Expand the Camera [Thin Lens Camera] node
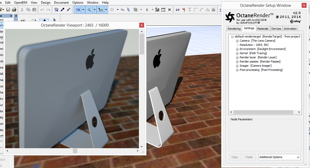 [237, 41]
